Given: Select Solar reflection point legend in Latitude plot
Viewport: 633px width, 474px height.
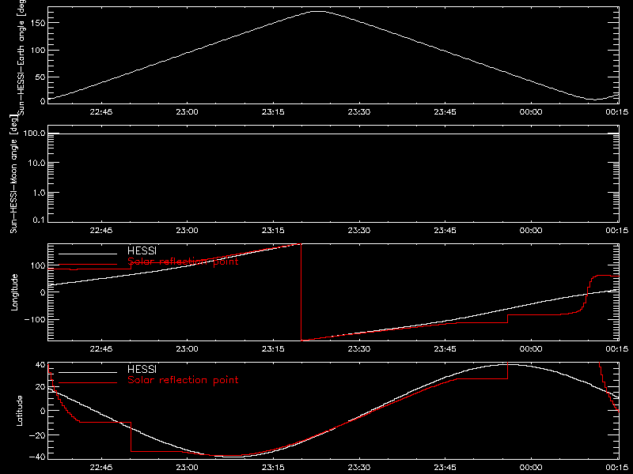Looking at the screenshot, I should 183,380.
